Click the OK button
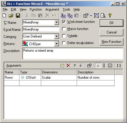127x123 pixels. 111,23
